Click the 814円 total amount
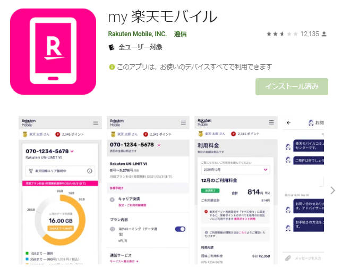Screen dimensions: 342x267 255,192
